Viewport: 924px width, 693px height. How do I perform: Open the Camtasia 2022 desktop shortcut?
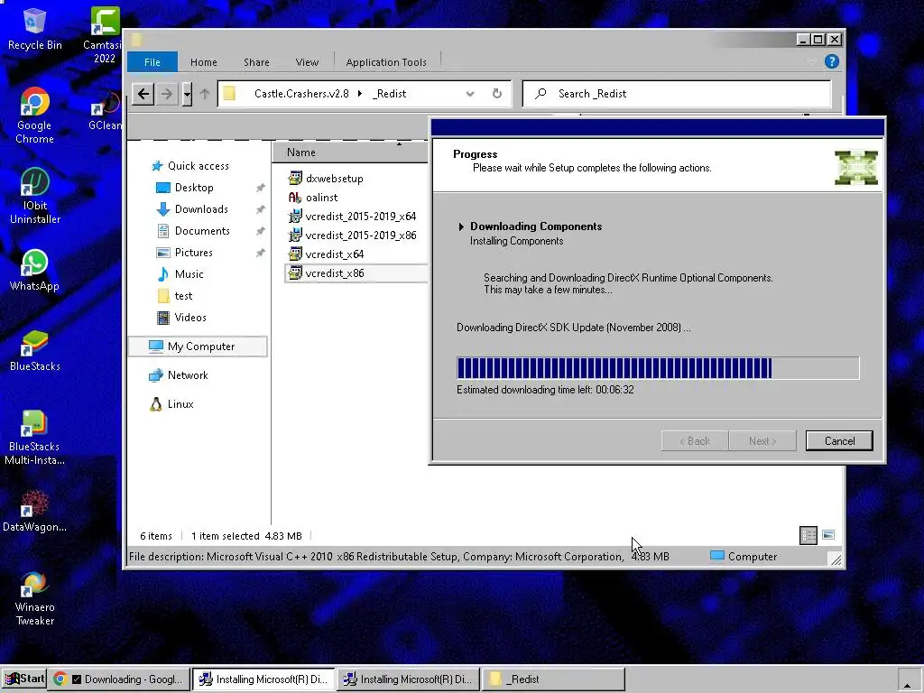[105, 34]
